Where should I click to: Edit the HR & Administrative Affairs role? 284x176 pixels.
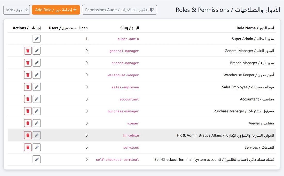click(37, 135)
